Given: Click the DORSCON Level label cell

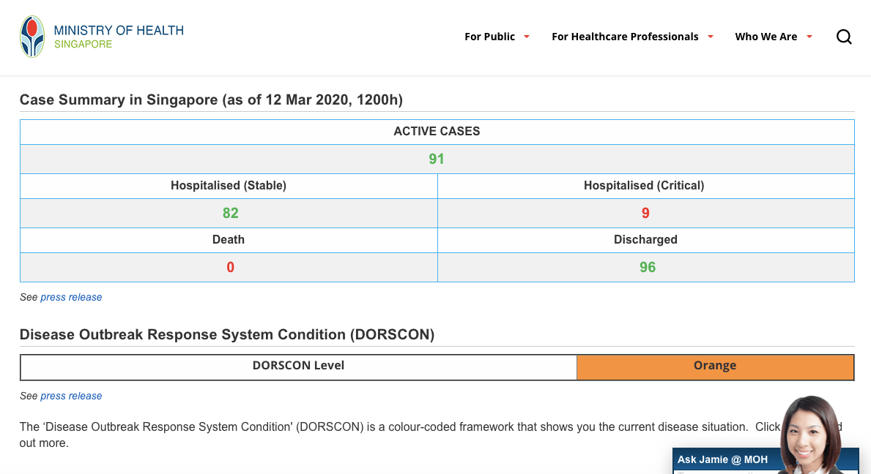Looking at the screenshot, I should 298,366.
